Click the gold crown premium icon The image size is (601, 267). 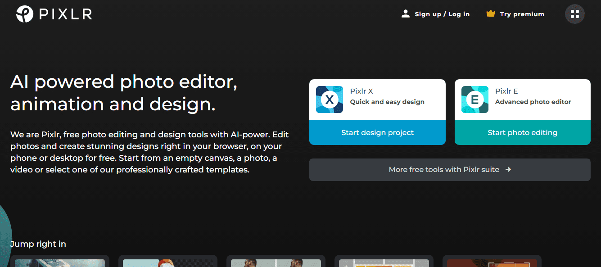(491, 14)
